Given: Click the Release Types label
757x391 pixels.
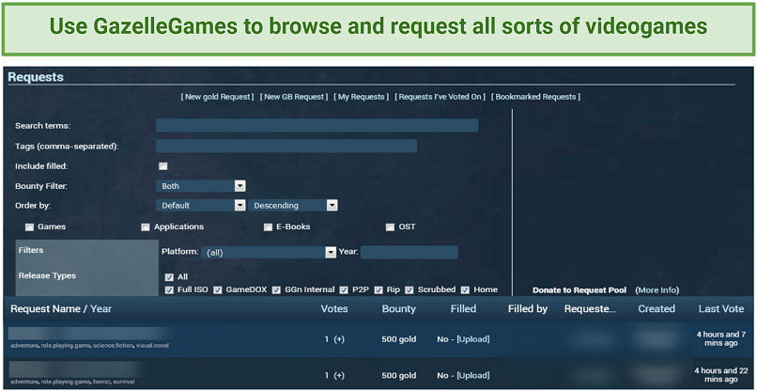Looking at the screenshot, I should (x=47, y=275).
